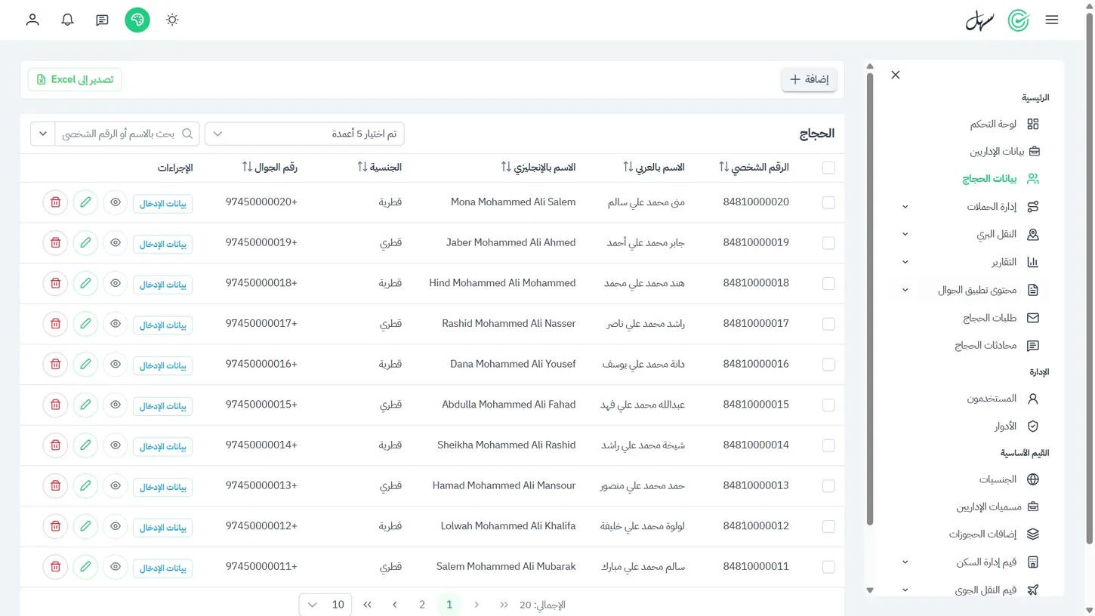Open notifications bell
The height and width of the screenshot is (616, 1095).
pos(67,20)
